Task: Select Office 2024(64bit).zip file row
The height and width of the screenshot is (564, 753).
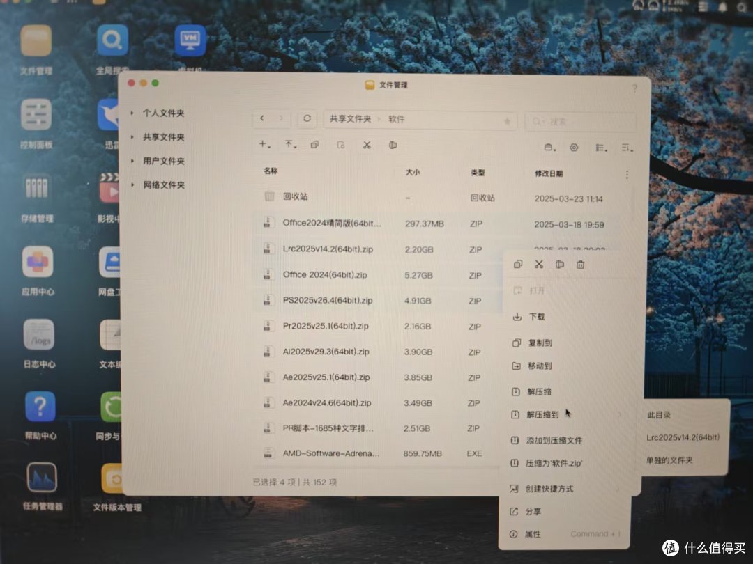Action: [x=379, y=275]
